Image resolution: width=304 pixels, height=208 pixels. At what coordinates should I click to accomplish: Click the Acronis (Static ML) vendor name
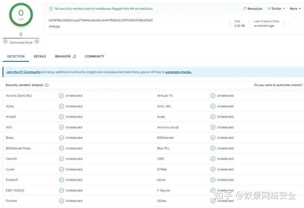pyautogui.click(x=19, y=96)
